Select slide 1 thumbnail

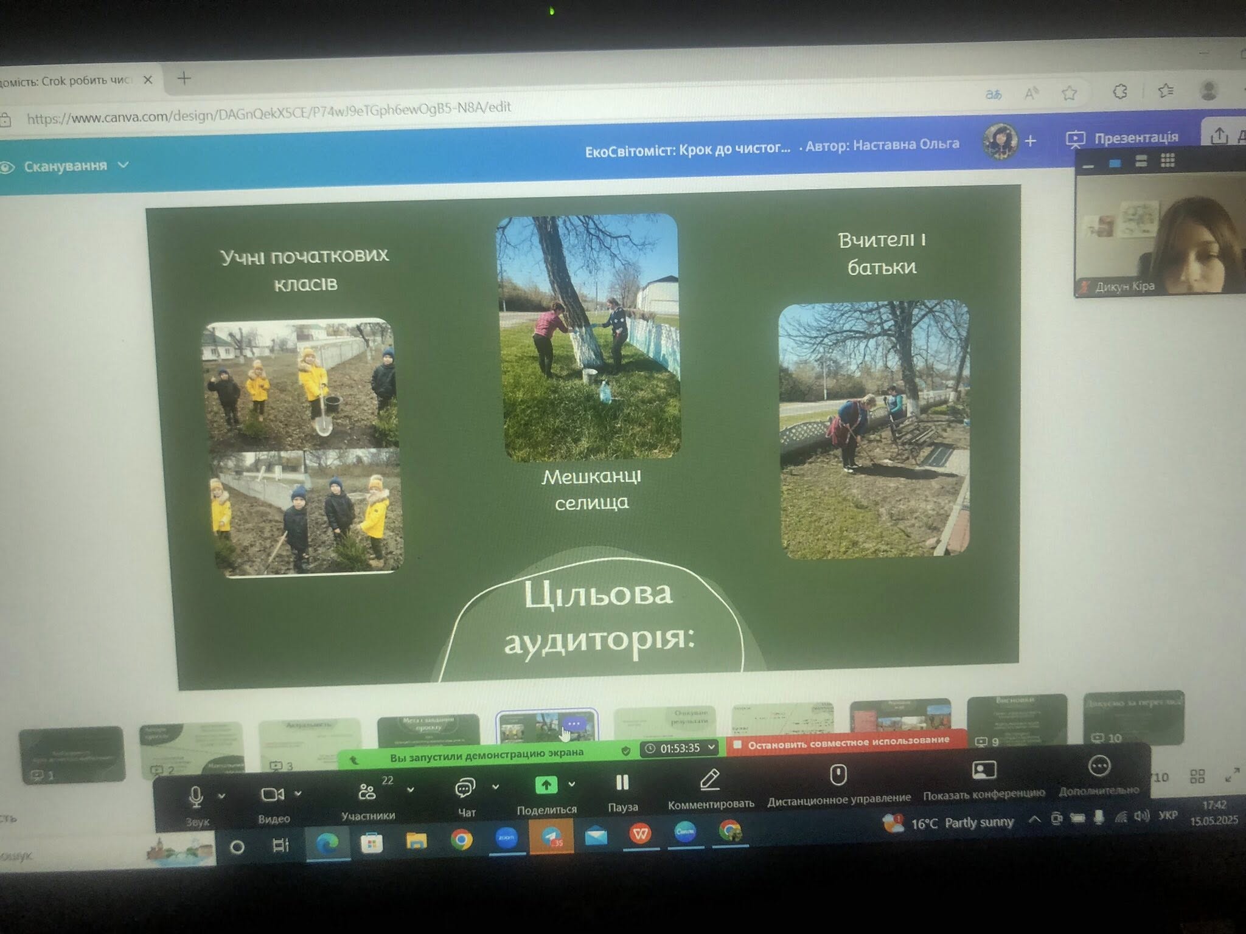72,755
